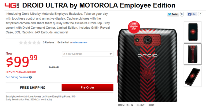Click the fifth rating star
This screenshot has height=109, width=206.
coord(39,43)
